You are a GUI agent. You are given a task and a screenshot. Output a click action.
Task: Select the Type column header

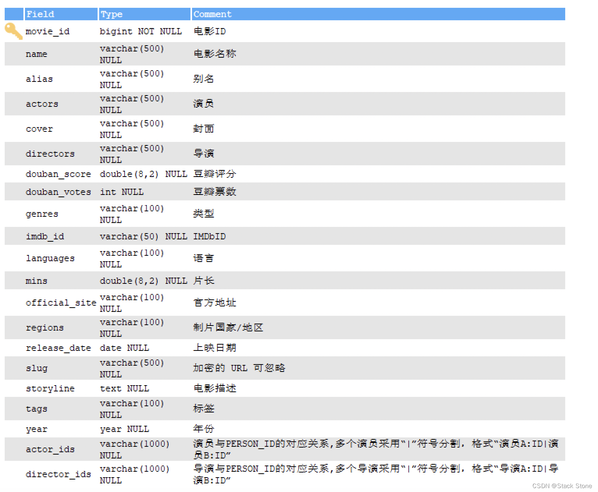click(144, 14)
